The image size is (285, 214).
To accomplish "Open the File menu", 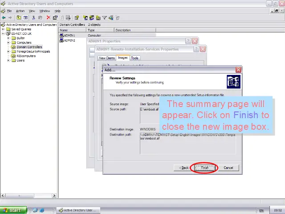I will [9, 11].
